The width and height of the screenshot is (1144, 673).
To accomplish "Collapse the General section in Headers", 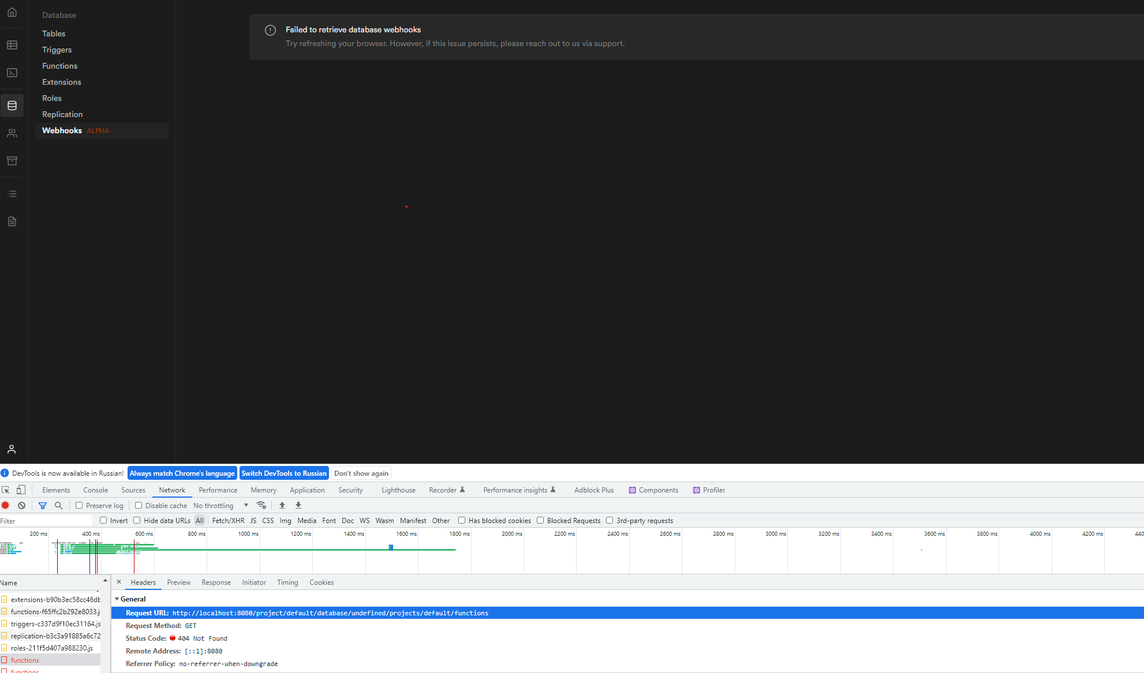I will [117, 599].
